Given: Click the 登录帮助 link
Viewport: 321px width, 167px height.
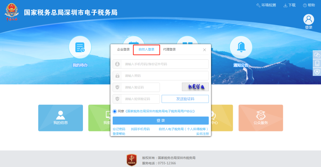Looking at the screenshot, I should (119, 134).
